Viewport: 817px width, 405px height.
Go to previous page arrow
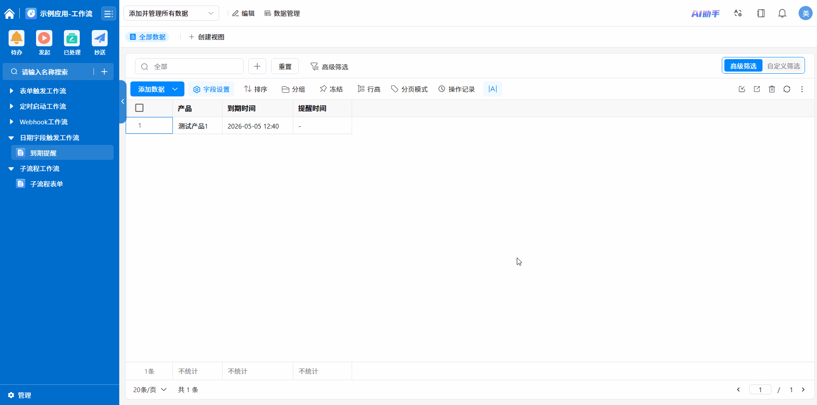pos(739,390)
